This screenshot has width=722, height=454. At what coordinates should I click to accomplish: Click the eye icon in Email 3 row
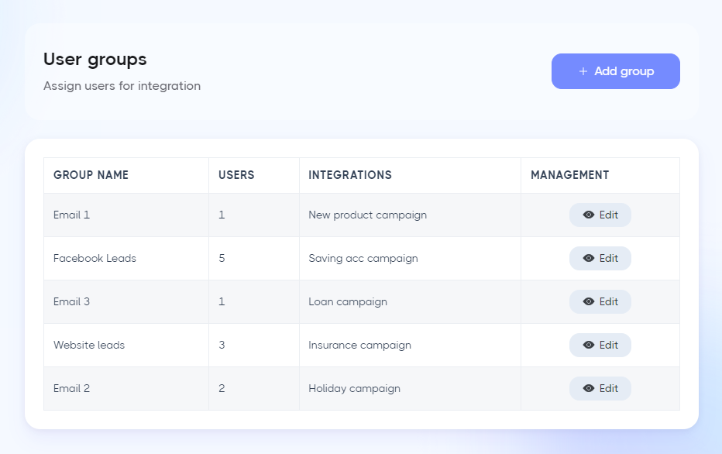click(x=589, y=301)
